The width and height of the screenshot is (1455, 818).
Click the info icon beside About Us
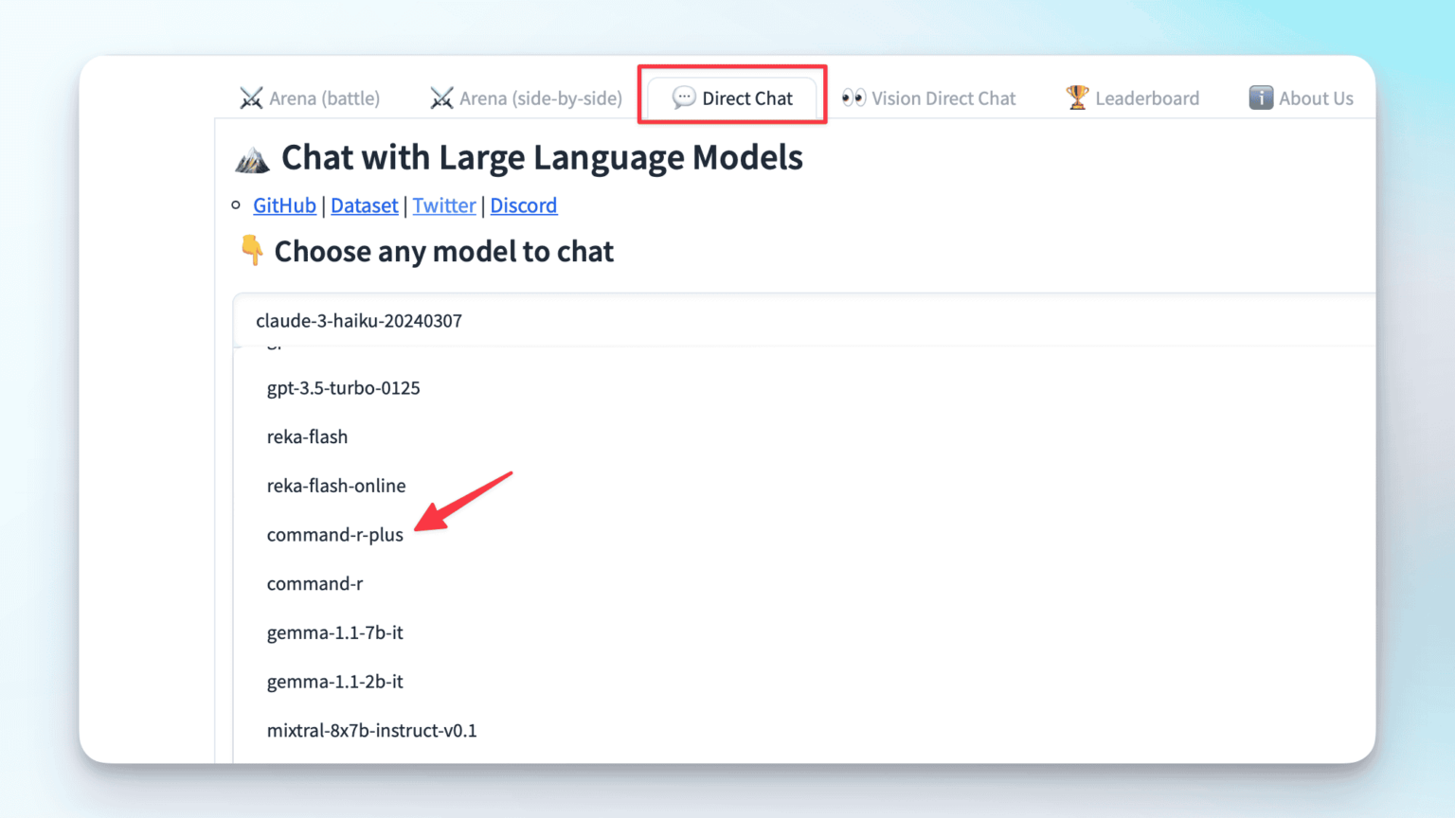1261,98
